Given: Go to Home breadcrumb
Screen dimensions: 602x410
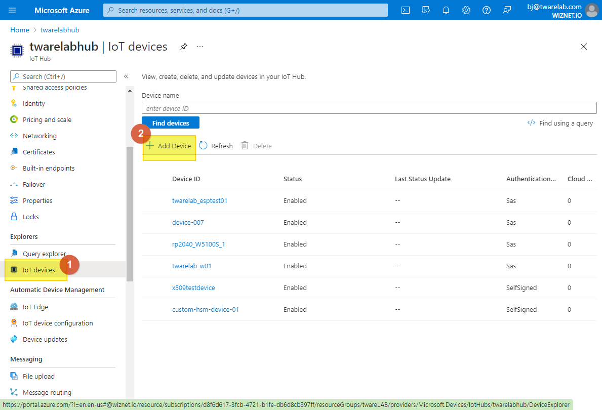Looking at the screenshot, I should tap(20, 30).
